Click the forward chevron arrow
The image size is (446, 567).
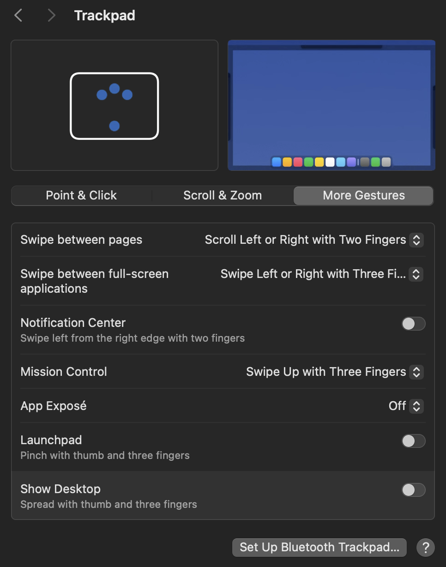point(51,16)
